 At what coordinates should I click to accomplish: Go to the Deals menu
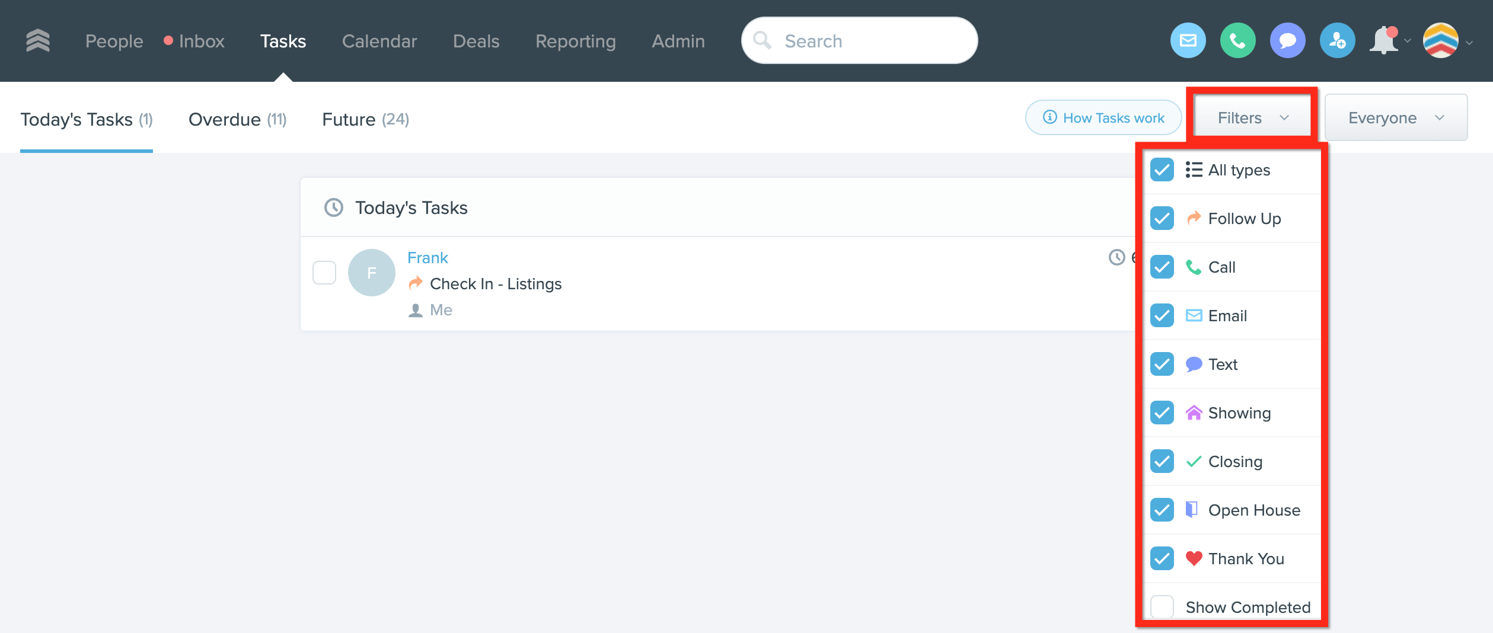tap(476, 41)
